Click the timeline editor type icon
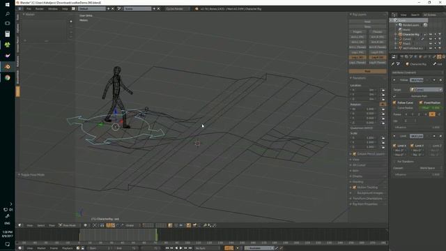The width and height of the screenshot is (446, 251). [x=20, y=248]
